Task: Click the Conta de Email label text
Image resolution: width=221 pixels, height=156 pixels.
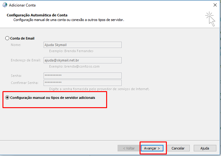Action: coord(22,38)
